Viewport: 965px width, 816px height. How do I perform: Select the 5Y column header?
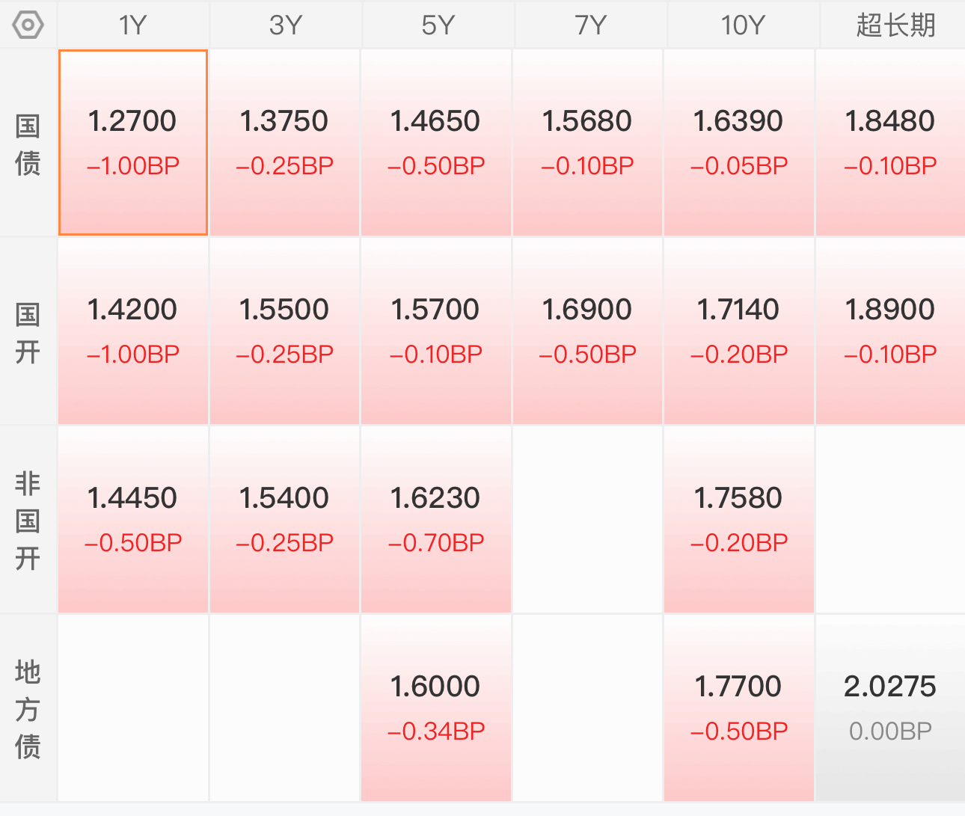[x=438, y=25]
